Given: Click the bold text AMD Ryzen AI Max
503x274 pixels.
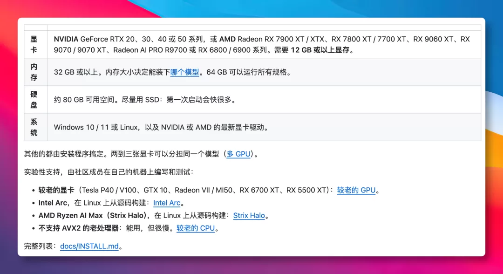Looking at the screenshot, I should [x=71, y=216].
